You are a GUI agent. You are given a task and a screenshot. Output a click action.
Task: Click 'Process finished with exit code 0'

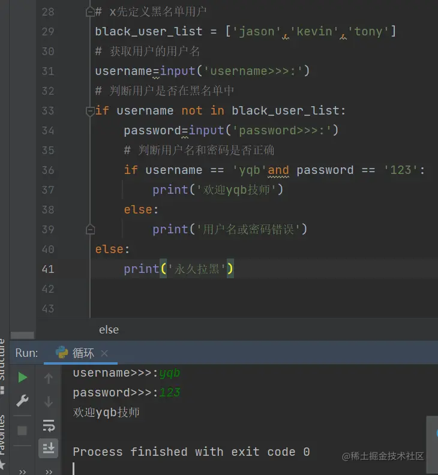click(191, 452)
